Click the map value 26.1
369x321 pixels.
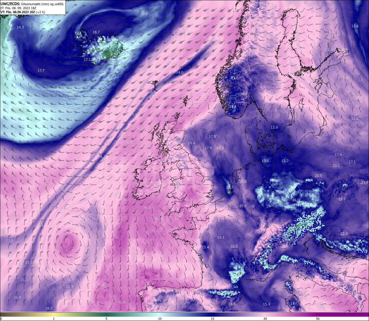tap(244, 94)
